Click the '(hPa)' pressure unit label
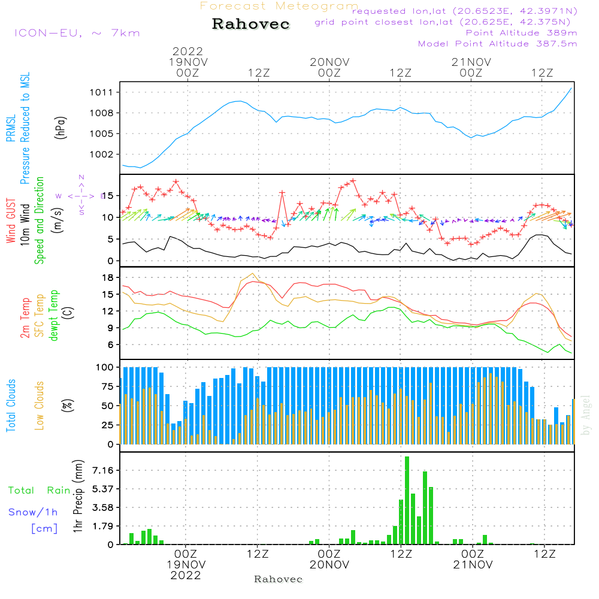 (60, 128)
